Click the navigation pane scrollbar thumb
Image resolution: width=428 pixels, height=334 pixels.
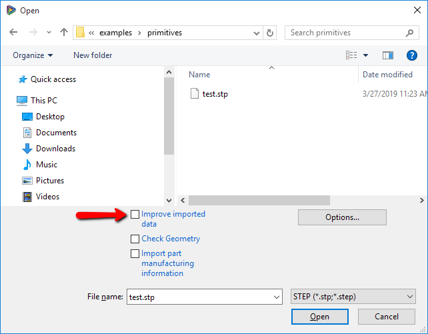tap(169, 116)
